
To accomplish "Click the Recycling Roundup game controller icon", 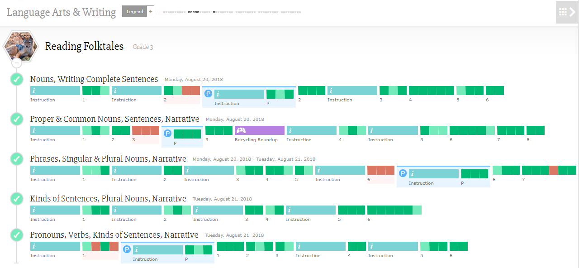I will pyautogui.click(x=241, y=130).
